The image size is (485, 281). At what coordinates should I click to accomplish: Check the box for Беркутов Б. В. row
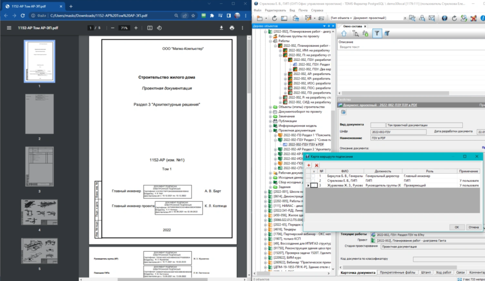(313, 176)
